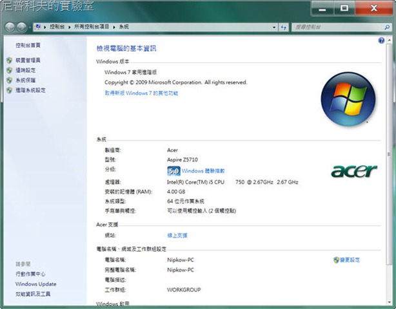The width and height of the screenshot is (396, 309).
Task: Click the 控制台 breadcrumb segment
Action: (x=57, y=27)
